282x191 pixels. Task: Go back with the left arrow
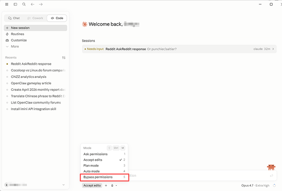click(x=33, y=4)
